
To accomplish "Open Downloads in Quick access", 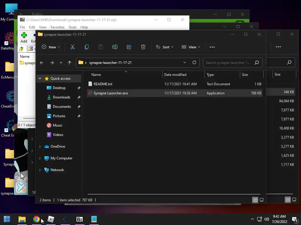I will [61, 97].
